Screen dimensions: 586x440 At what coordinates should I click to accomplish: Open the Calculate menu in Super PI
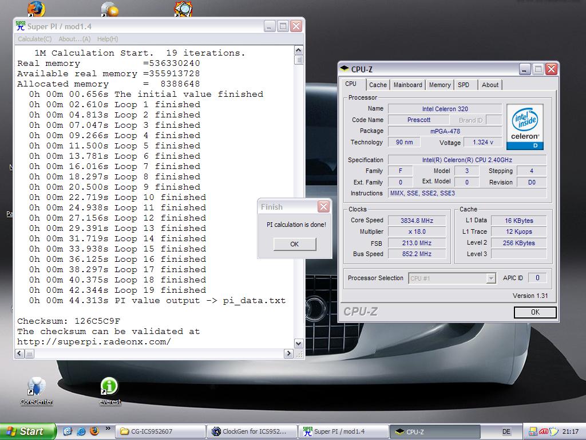pyautogui.click(x=35, y=39)
